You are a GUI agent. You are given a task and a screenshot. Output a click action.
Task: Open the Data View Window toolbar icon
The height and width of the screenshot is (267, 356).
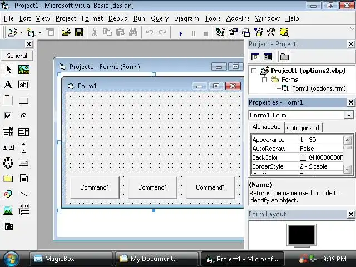tap(284, 32)
